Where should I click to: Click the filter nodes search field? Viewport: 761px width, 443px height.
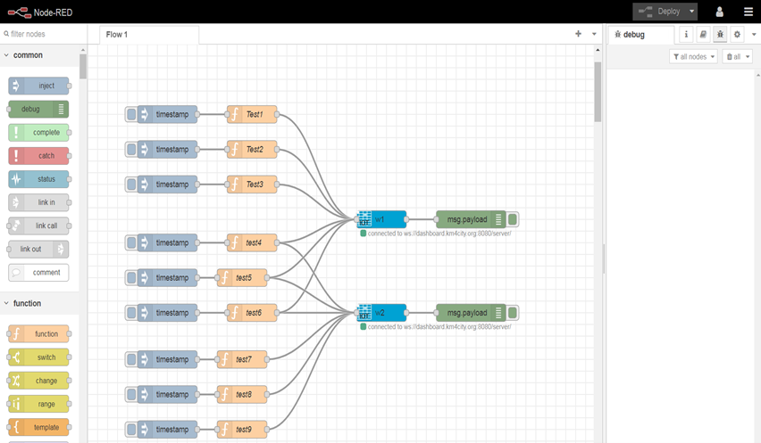43,34
